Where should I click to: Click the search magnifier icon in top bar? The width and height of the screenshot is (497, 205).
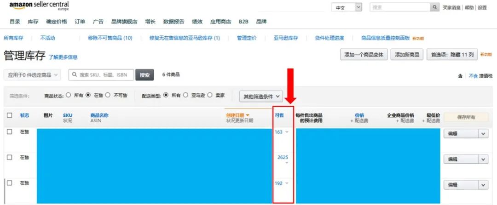click(434, 7)
